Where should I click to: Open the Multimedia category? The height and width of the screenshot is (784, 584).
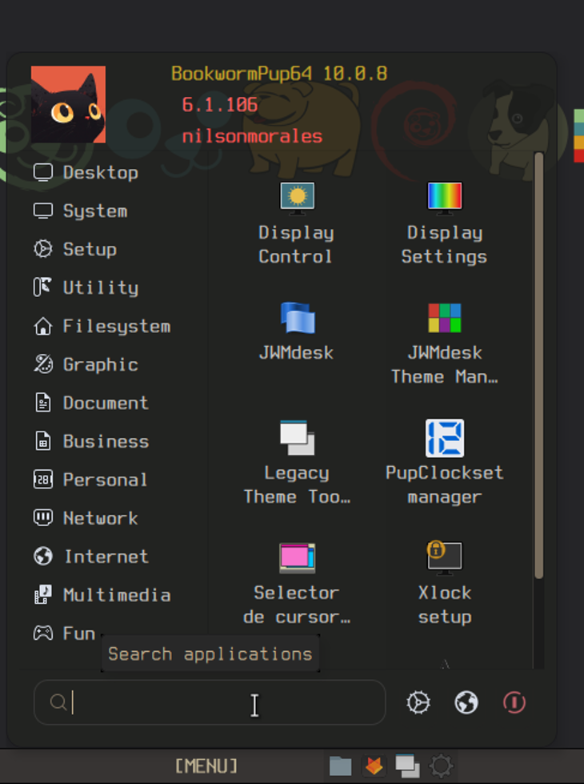[102, 595]
